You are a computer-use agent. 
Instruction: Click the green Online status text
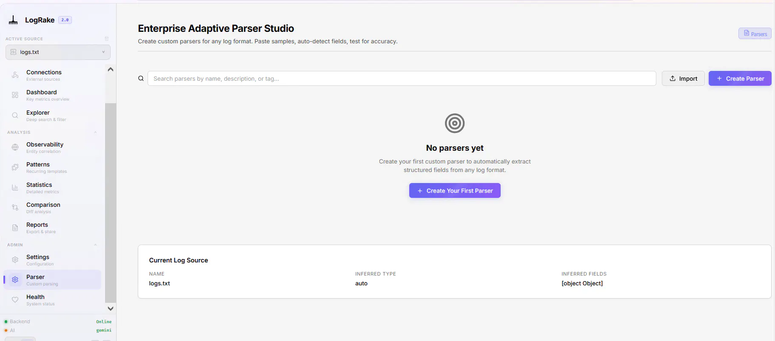(x=104, y=322)
